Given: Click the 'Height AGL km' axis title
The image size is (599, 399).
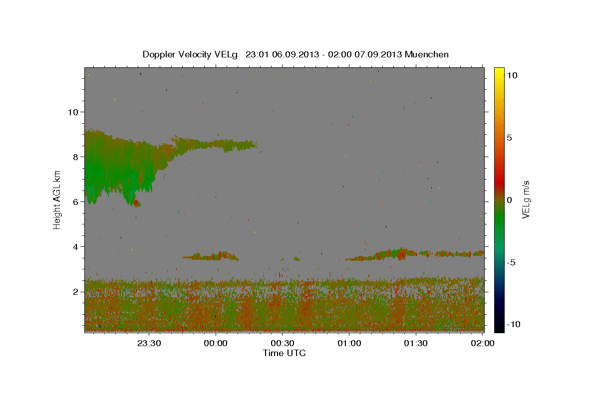Looking at the screenshot, I should click(x=57, y=199).
